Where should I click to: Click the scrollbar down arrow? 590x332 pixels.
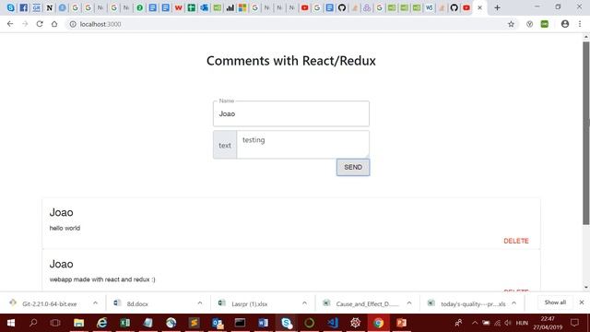click(586, 288)
